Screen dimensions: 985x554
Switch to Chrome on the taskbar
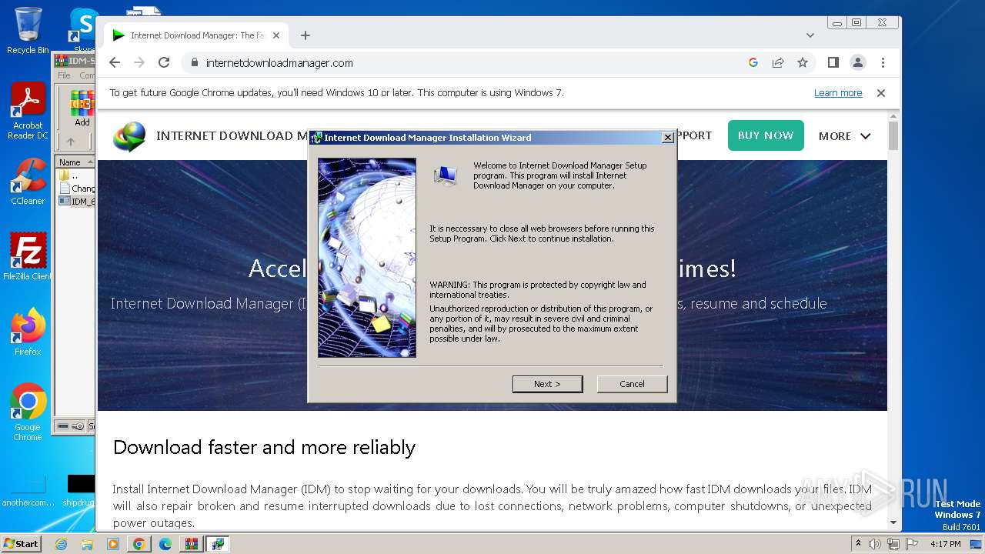pos(139,544)
